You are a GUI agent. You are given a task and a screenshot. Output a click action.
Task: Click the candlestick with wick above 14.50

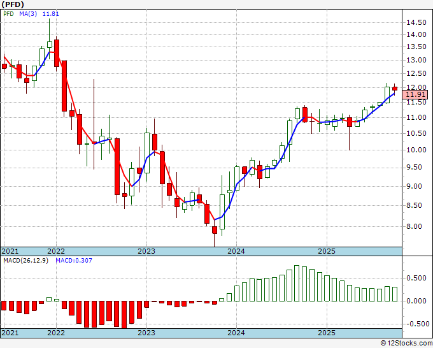(x=50, y=45)
